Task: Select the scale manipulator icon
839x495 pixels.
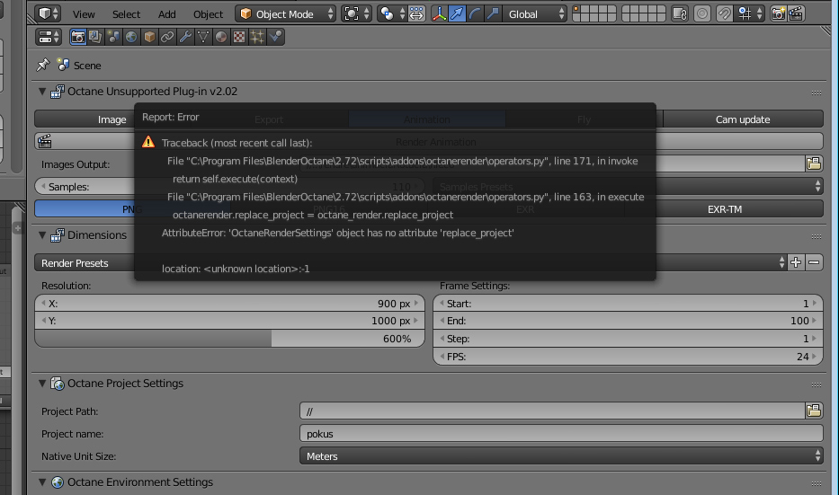Action: (x=493, y=13)
